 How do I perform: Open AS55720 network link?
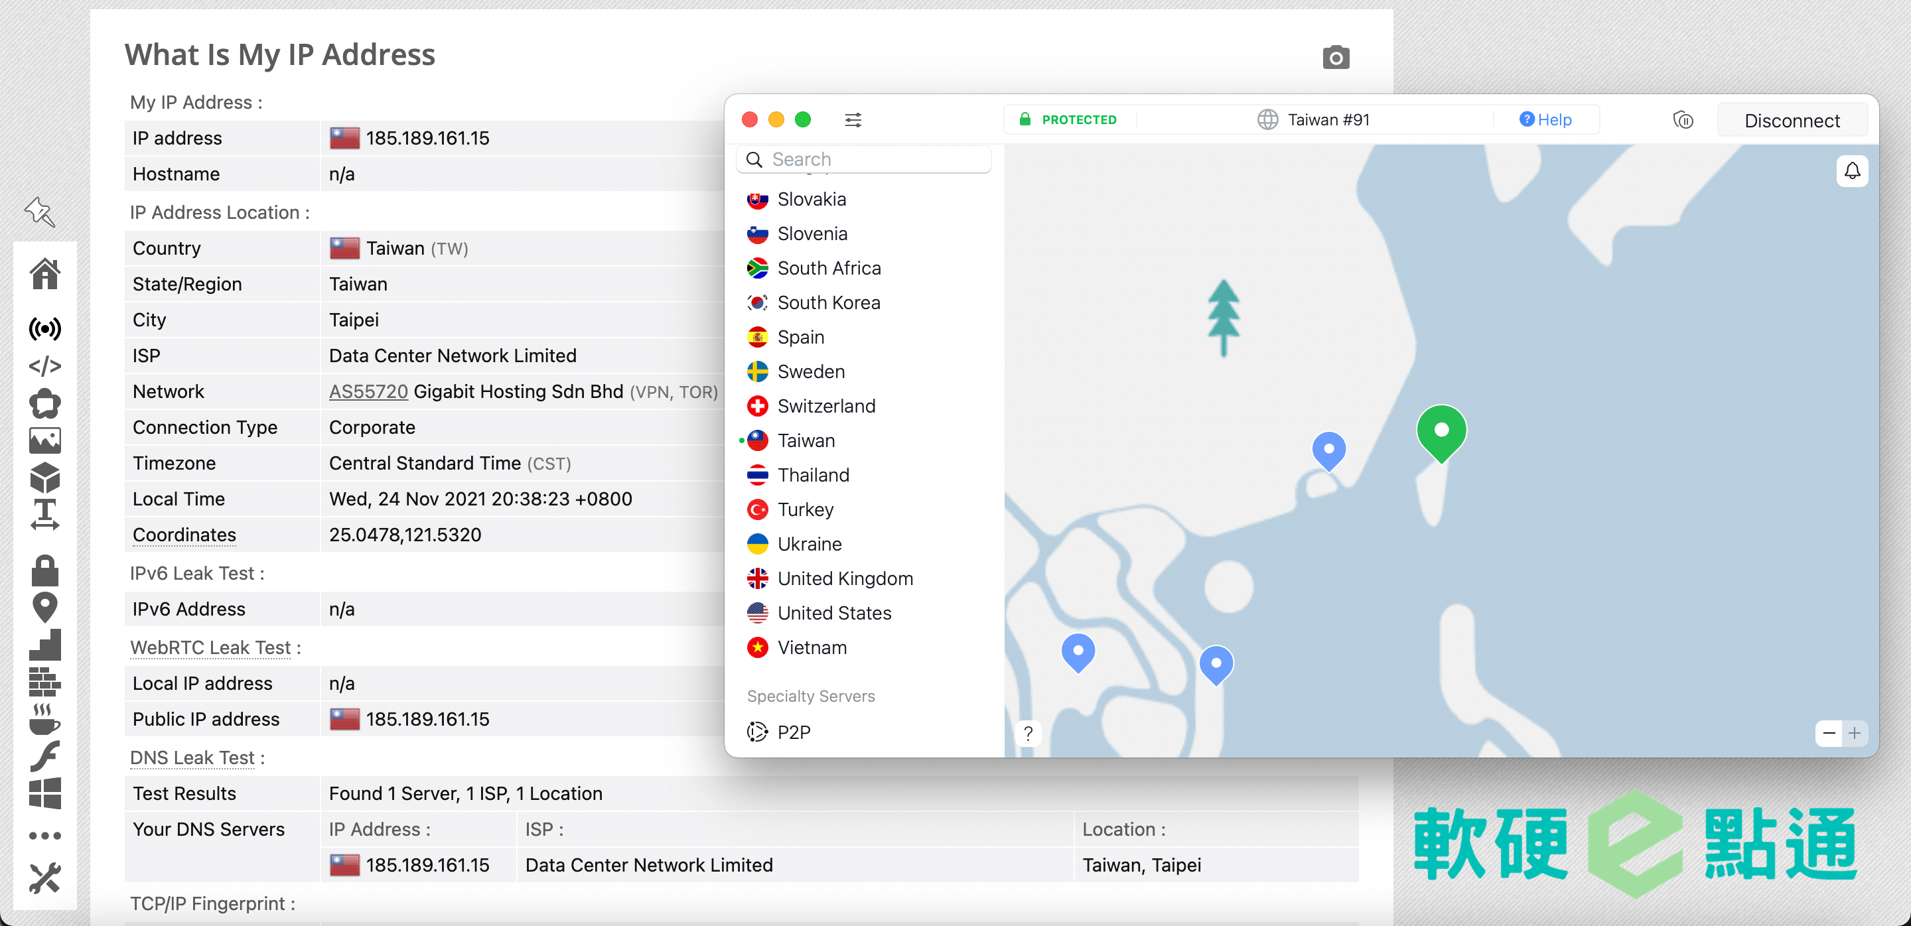[368, 391]
